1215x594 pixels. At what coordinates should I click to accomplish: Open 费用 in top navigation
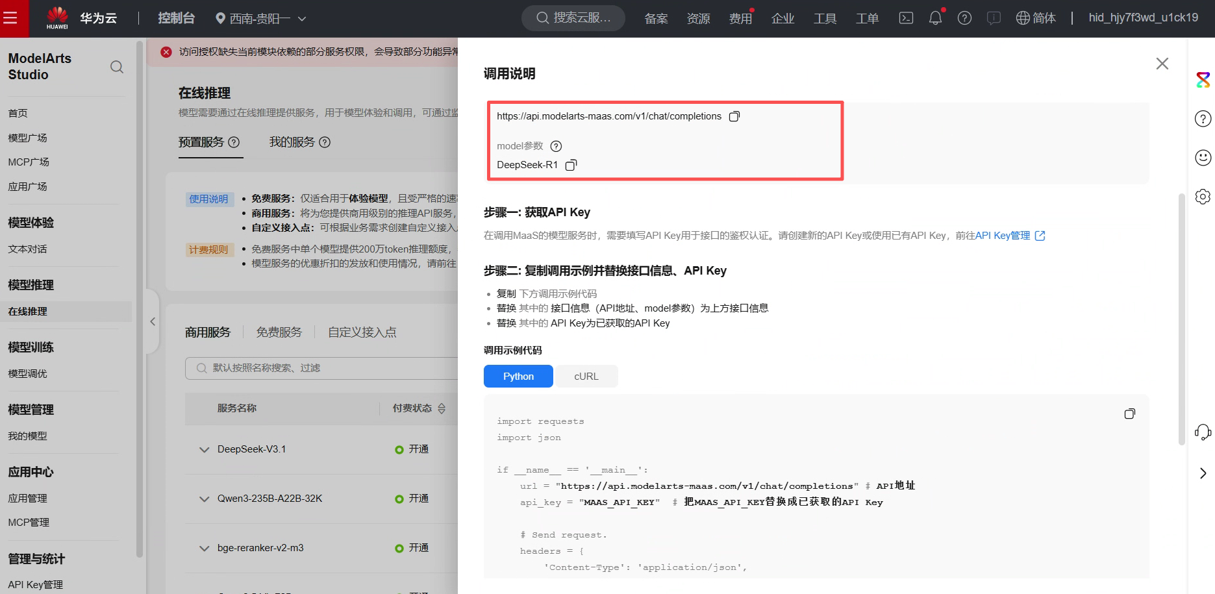tap(741, 19)
